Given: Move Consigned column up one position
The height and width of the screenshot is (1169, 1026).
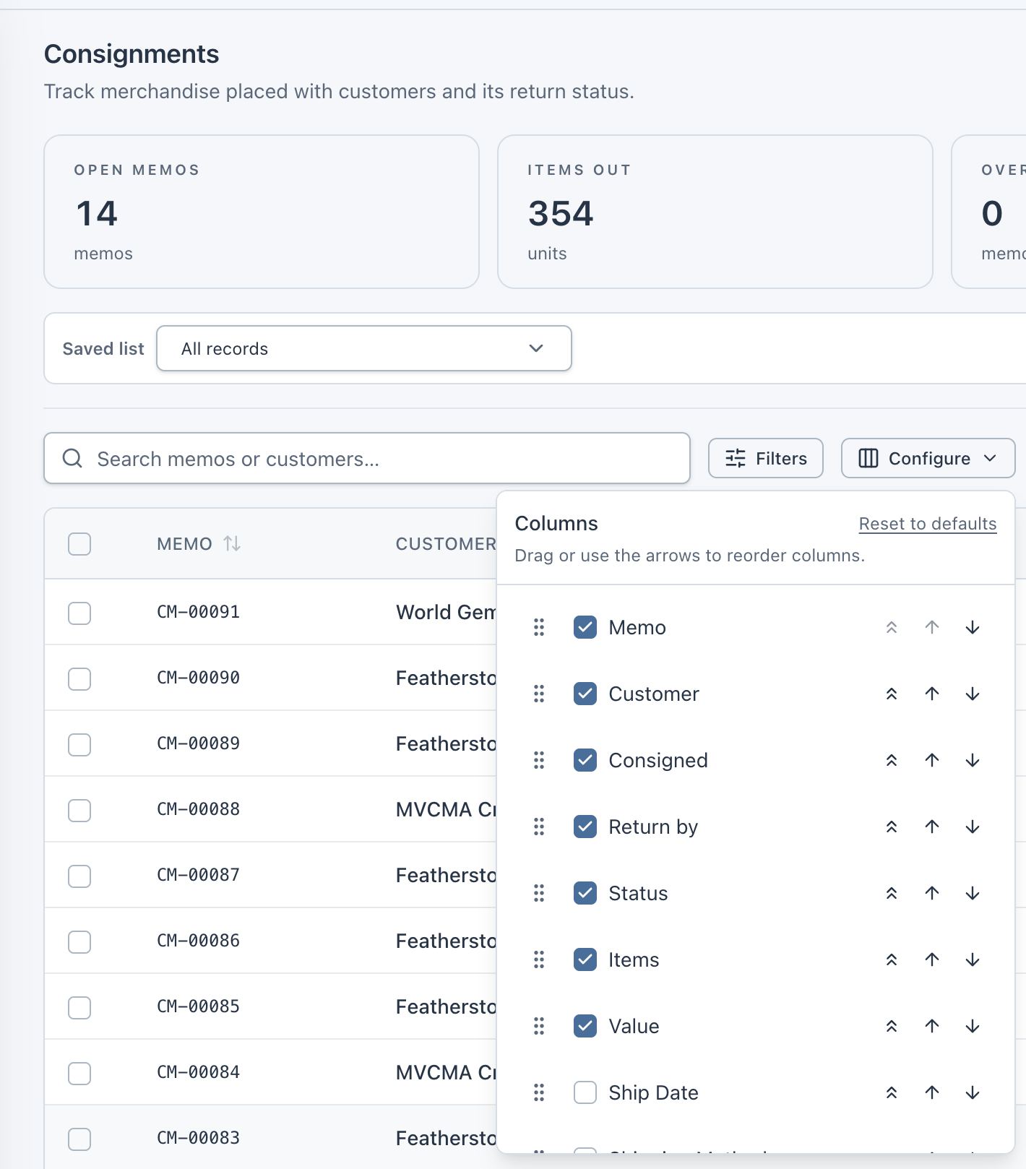Looking at the screenshot, I should 932,760.
